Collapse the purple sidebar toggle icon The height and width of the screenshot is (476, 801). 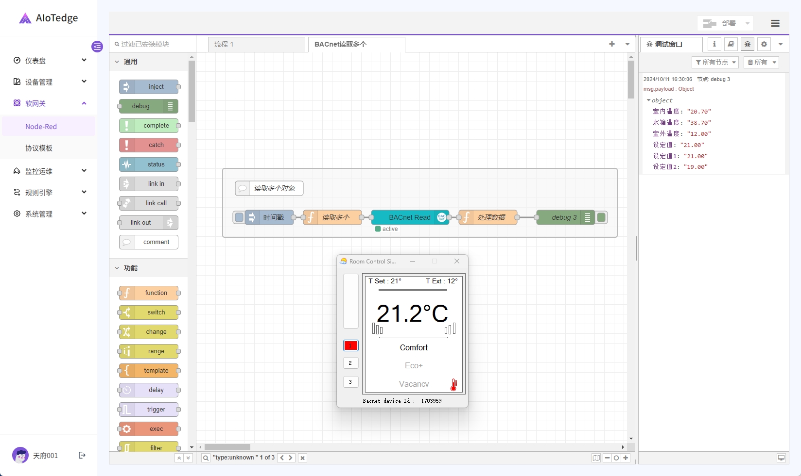(97, 47)
